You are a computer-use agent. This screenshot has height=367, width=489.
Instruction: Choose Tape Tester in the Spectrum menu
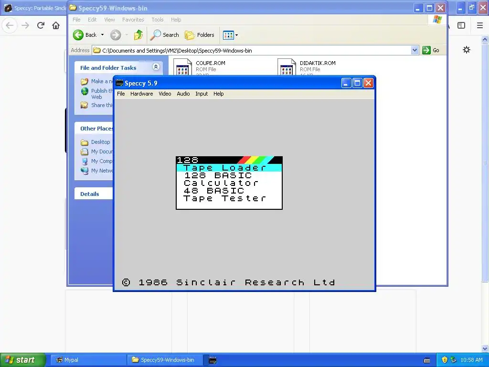tap(225, 198)
